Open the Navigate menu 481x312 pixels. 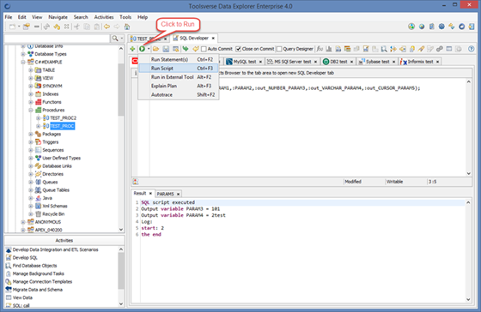click(58, 17)
